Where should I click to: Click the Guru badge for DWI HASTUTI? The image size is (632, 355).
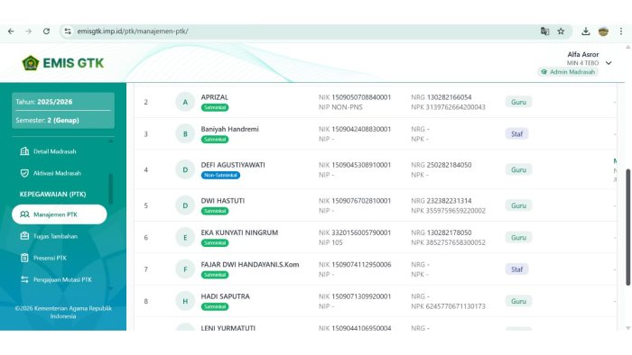click(518, 205)
